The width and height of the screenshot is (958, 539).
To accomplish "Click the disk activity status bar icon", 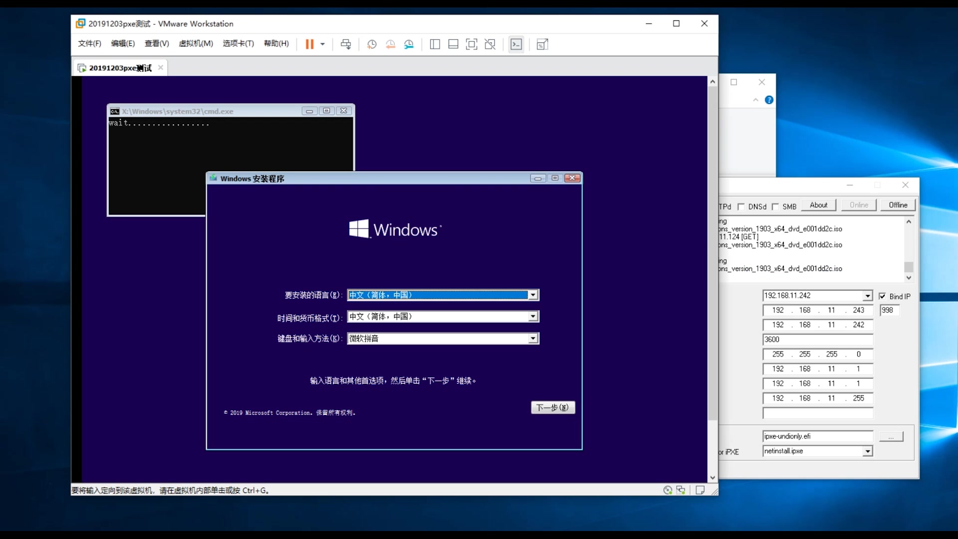I will pos(668,490).
